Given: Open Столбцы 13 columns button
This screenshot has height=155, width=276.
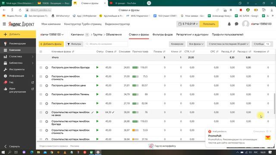Looking at the screenshot, I should pyautogui.click(x=262, y=44).
